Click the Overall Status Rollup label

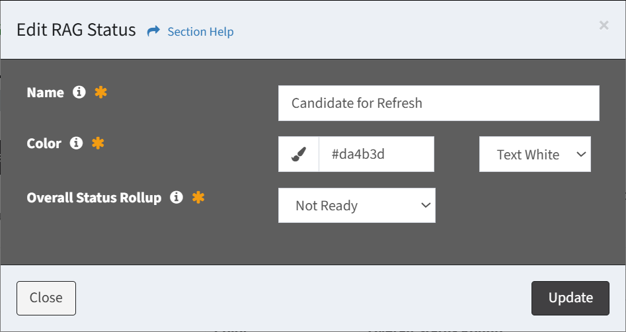coord(95,198)
